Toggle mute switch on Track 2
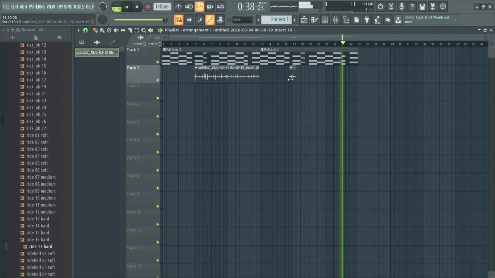The height and width of the screenshot is (278, 495). coord(157,80)
